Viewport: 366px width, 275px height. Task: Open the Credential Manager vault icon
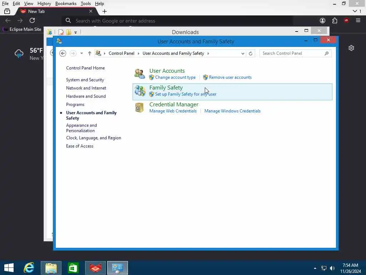140,107
